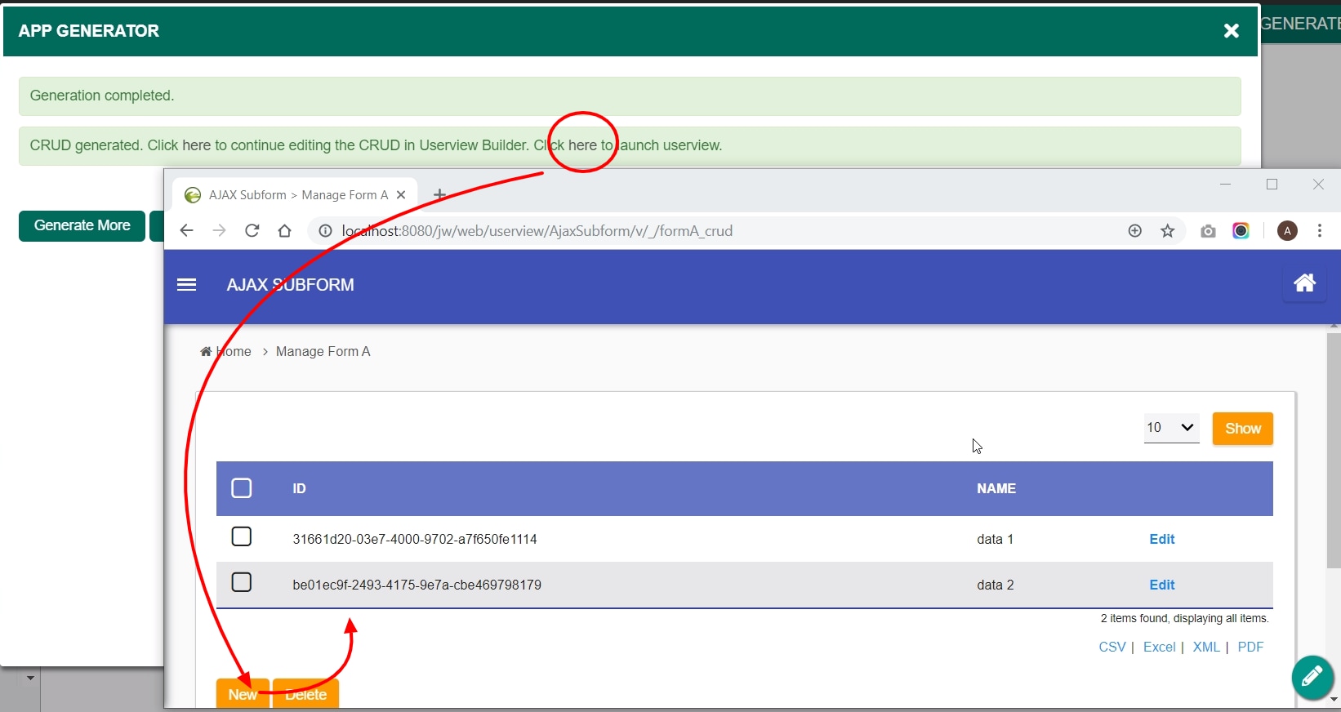The height and width of the screenshot is (712, 1341).
Task: Bookmark this page using the star icon
Action: click(x=1168, y=231)
